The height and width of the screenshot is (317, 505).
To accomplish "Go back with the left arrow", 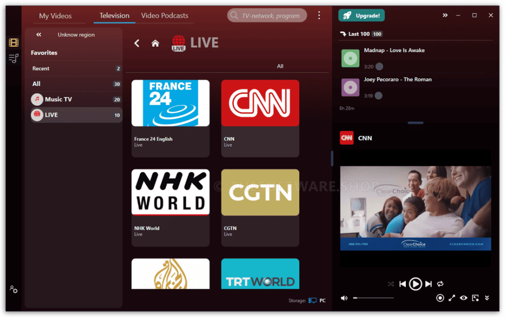I will pyautogui.click(x=137, y=43).
